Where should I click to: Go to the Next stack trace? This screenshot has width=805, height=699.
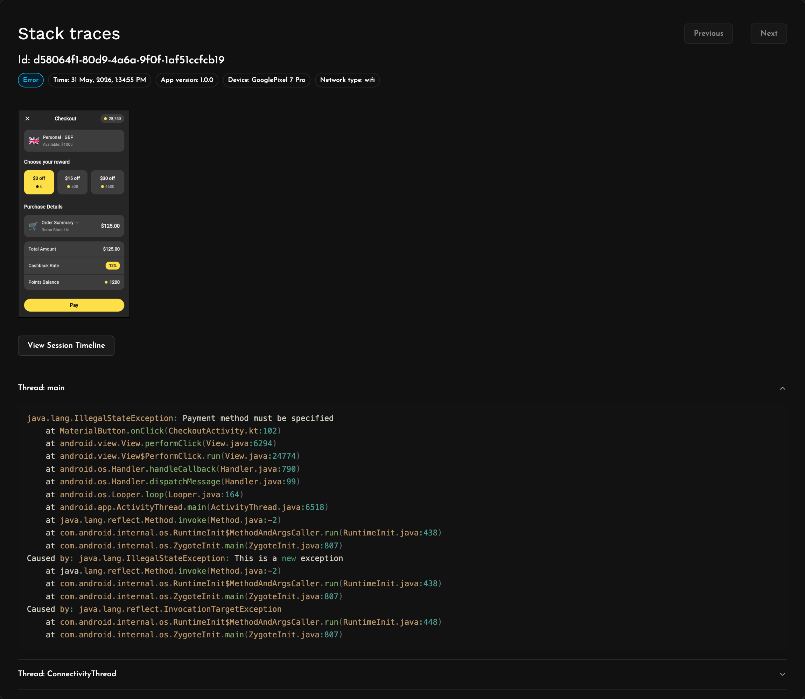click(x=768, y=34)
